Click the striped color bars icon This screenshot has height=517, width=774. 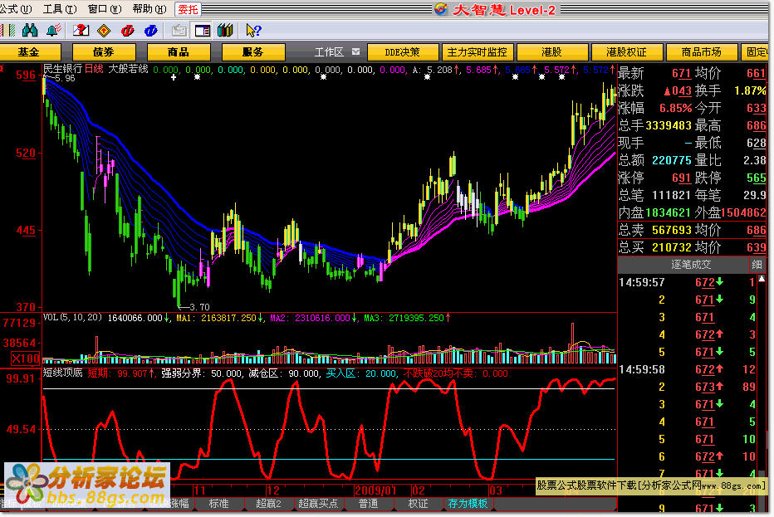pyautogui.click(x=8, y=31)
